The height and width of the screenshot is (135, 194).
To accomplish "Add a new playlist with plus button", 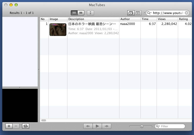I will click(9, 126).
